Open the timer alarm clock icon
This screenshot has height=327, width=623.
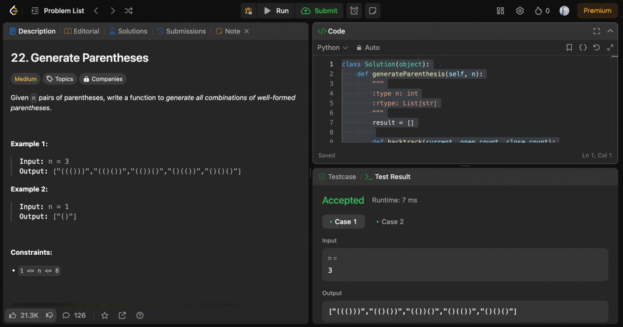(x=353, y=11)
